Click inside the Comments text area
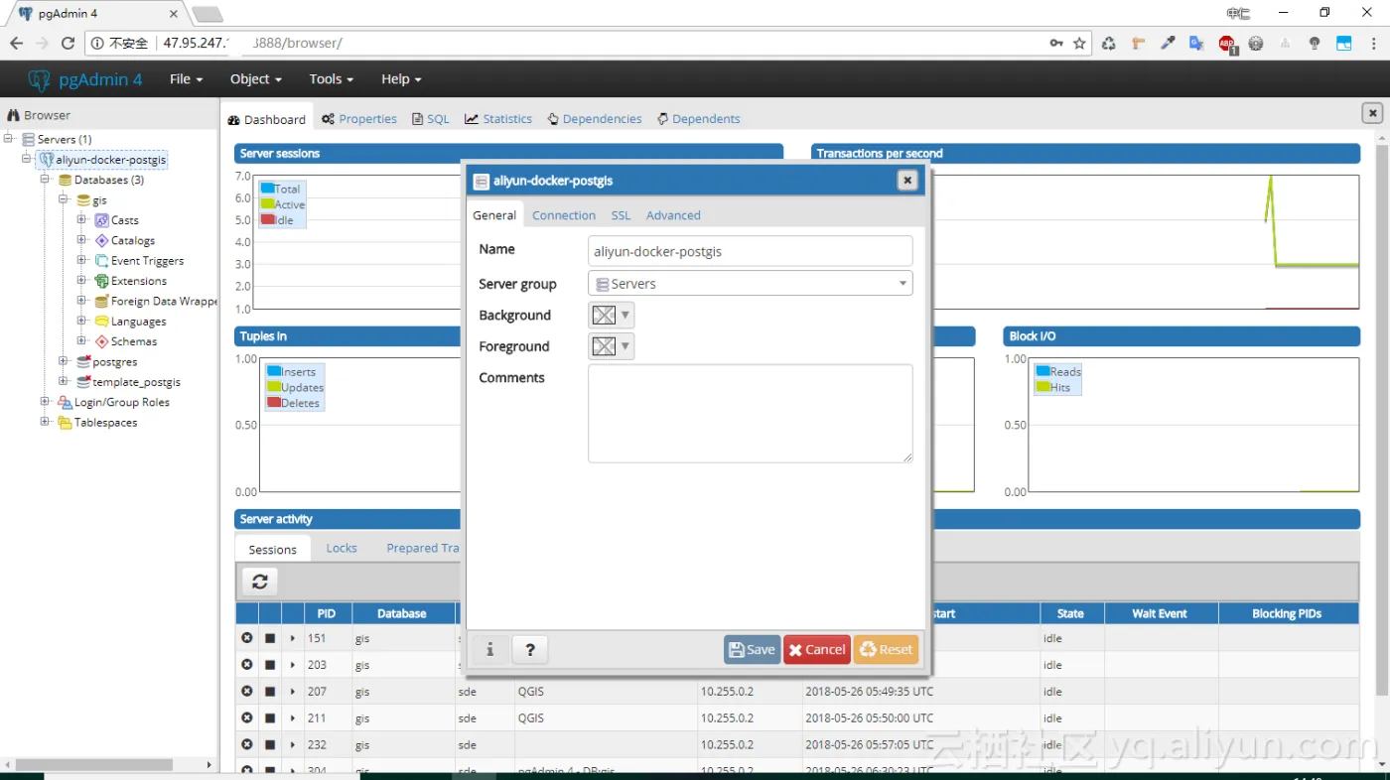 click(x=751, y=413)
